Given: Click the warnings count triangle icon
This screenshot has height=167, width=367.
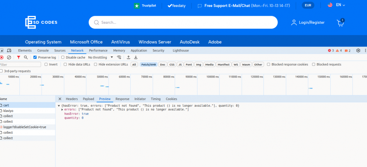Looking at the screenshot, I should pyautogui.click(x=337, y=50).
